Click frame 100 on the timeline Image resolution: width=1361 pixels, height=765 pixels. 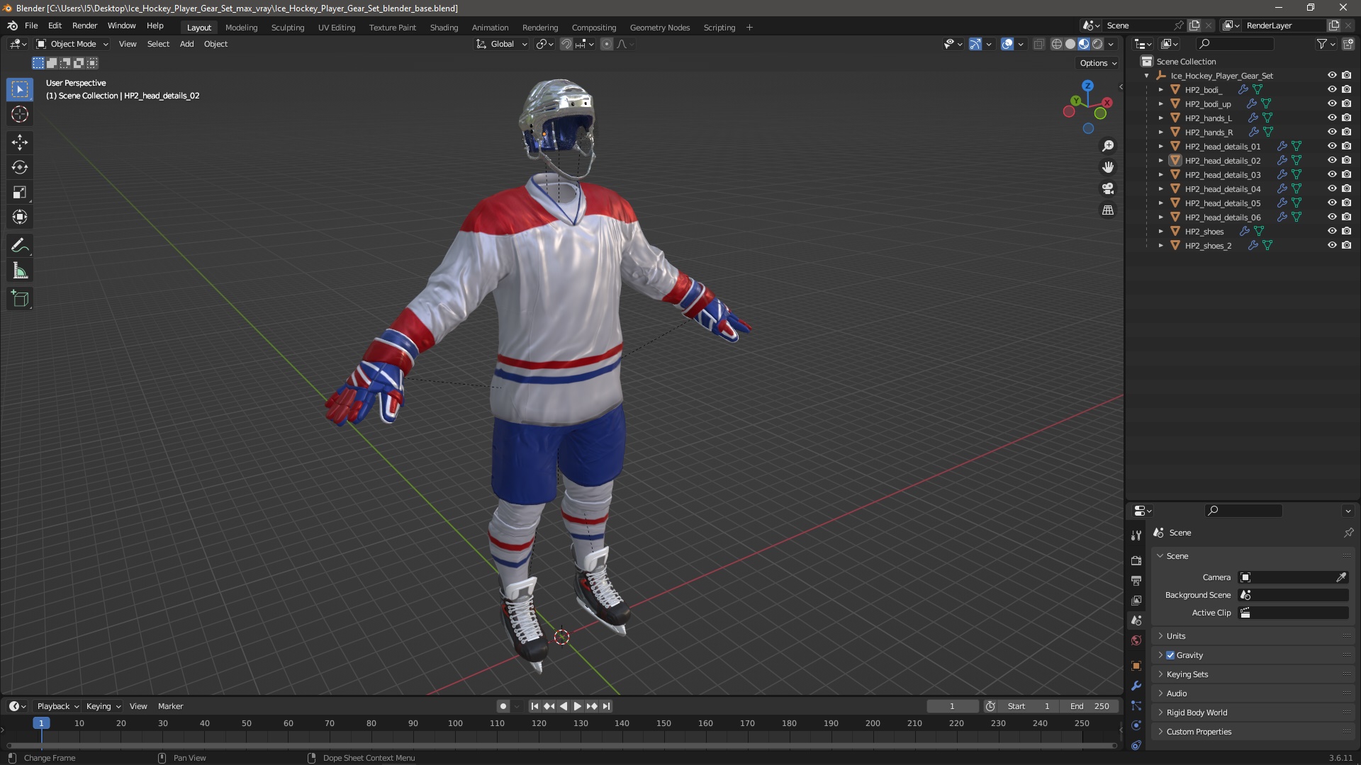click(x=455, y=723)
